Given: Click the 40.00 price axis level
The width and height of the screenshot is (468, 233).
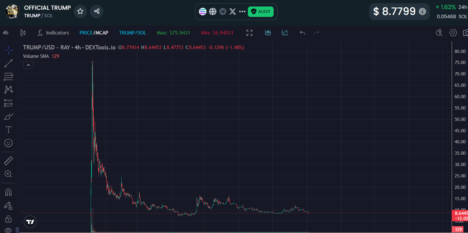Looking at the screenshot, I should (x=460, y=142).
